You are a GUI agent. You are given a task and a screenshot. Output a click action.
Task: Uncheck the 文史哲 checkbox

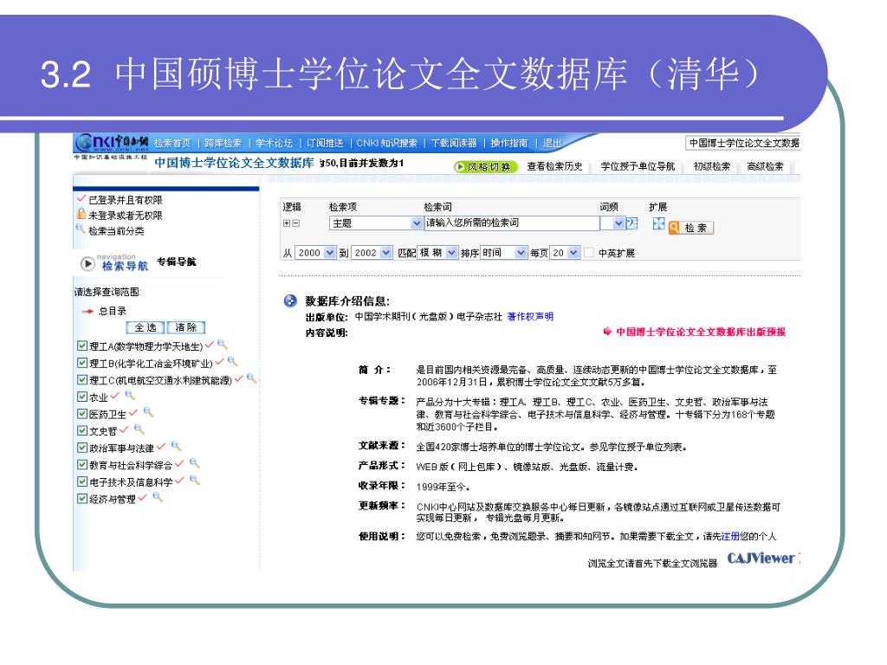82,430
